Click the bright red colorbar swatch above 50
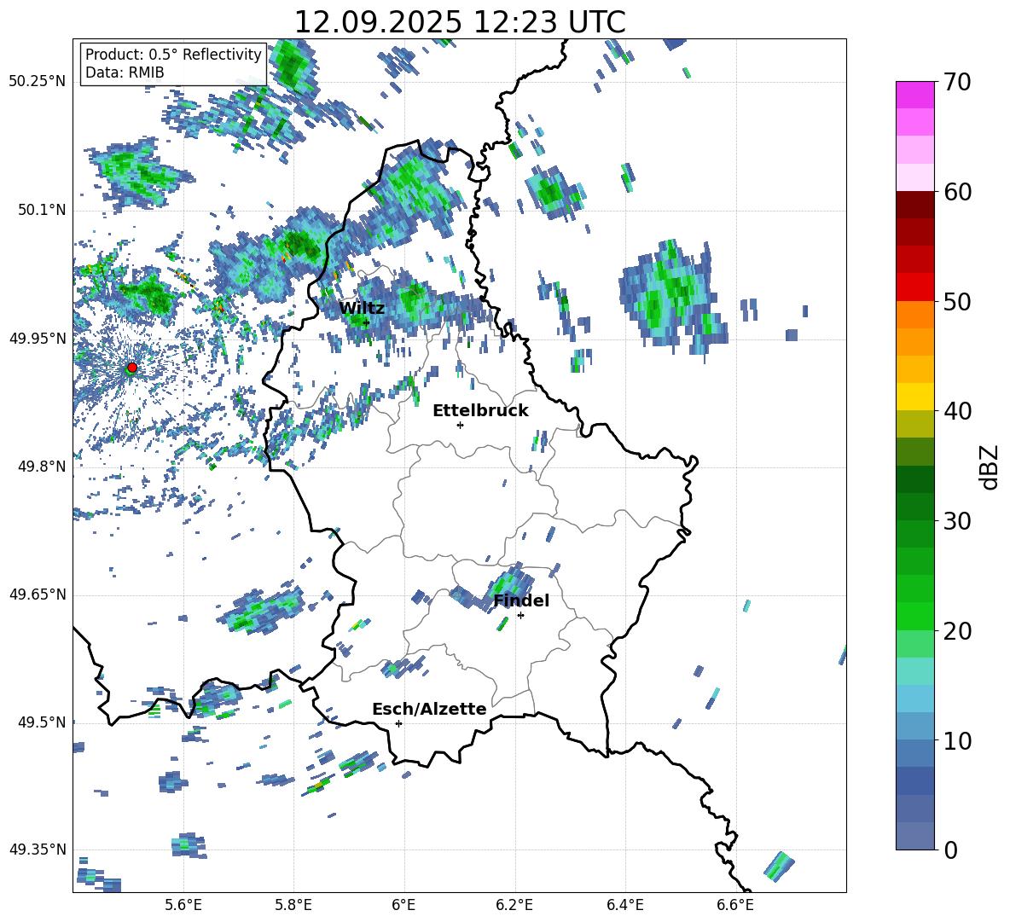The height and width of the screenshot is (922, 1010). pyautogui.click(x=914, y=287)
